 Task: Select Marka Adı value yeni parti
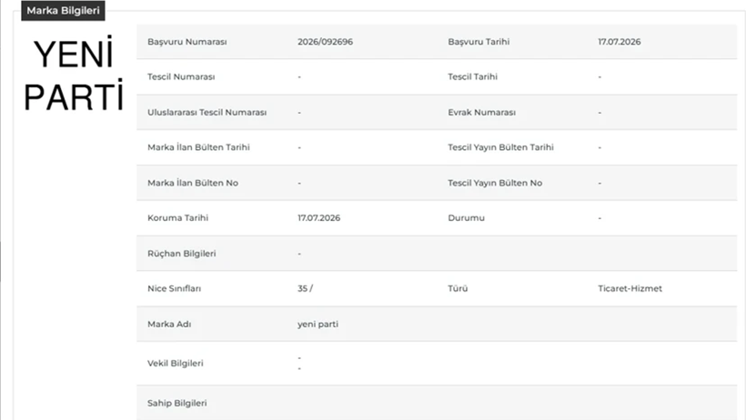pyautogui.click(x=318, y=324)
